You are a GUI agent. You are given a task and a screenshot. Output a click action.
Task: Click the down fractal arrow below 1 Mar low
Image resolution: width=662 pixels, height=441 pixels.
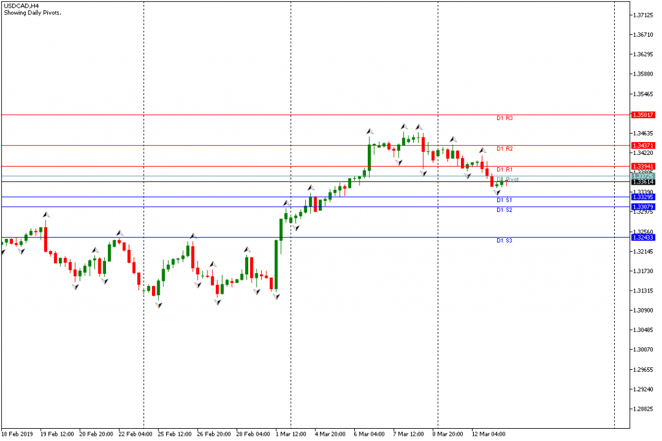point(276,296)
